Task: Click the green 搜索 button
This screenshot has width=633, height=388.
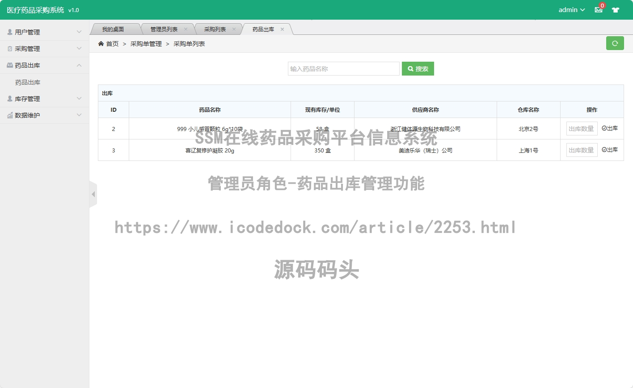Action: (x=418, y=69)
